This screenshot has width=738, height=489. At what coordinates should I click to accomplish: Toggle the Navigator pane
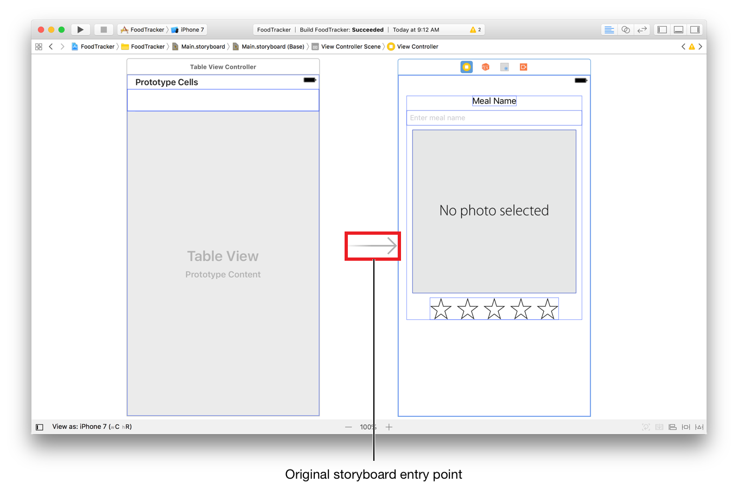click(662, 30)
